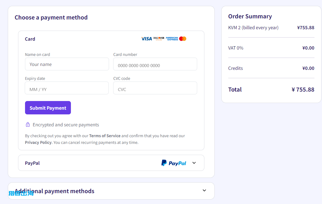Viewport: 322px width, 204px height.
Task: Click the Mastercard logo
Action: (x=183, y=39)
